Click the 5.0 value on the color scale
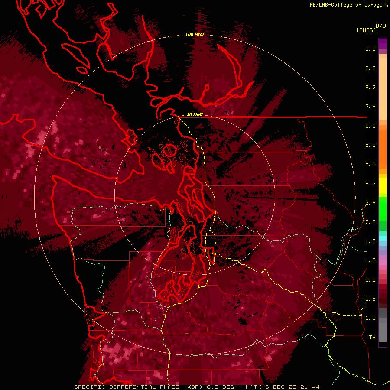This screenshot has width=390, height=390. [370, 164]
